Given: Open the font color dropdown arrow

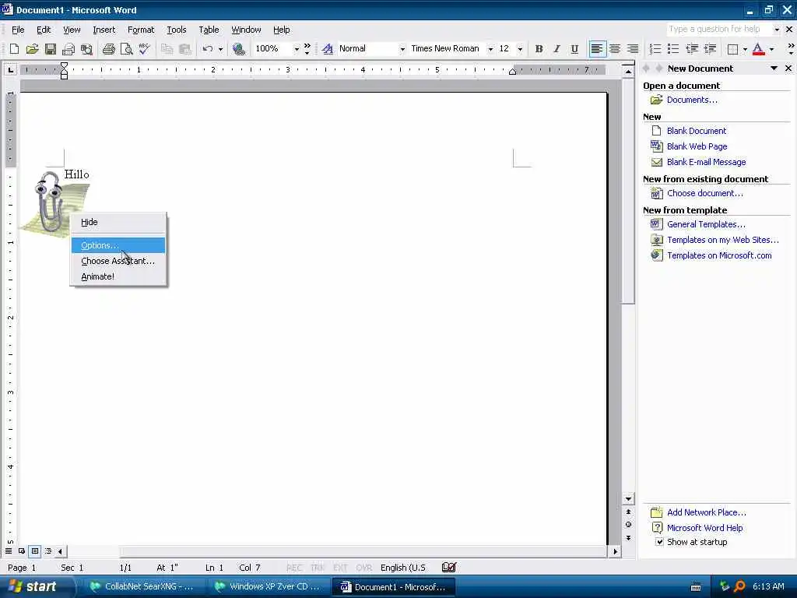Looking at the screenshot, I should [771, 49].
